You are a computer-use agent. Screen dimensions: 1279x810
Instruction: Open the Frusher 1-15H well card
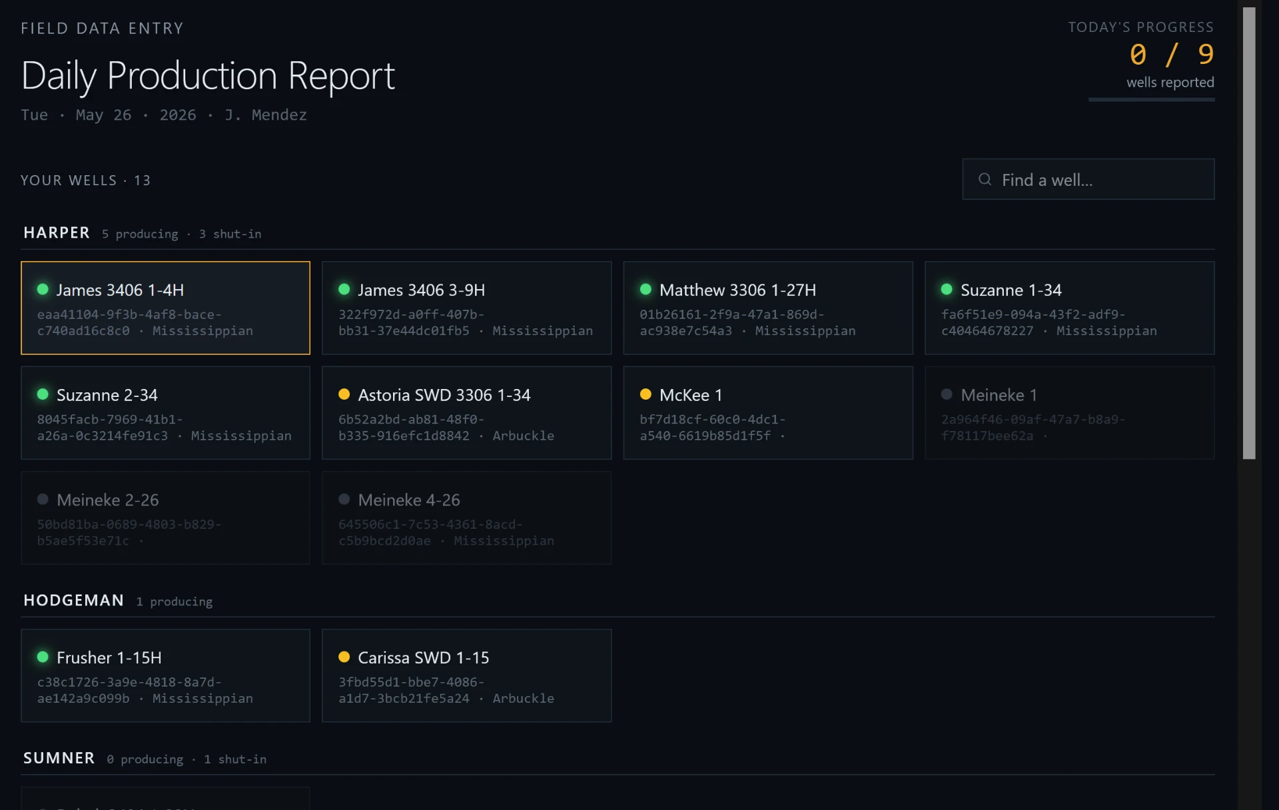point(165,675)
